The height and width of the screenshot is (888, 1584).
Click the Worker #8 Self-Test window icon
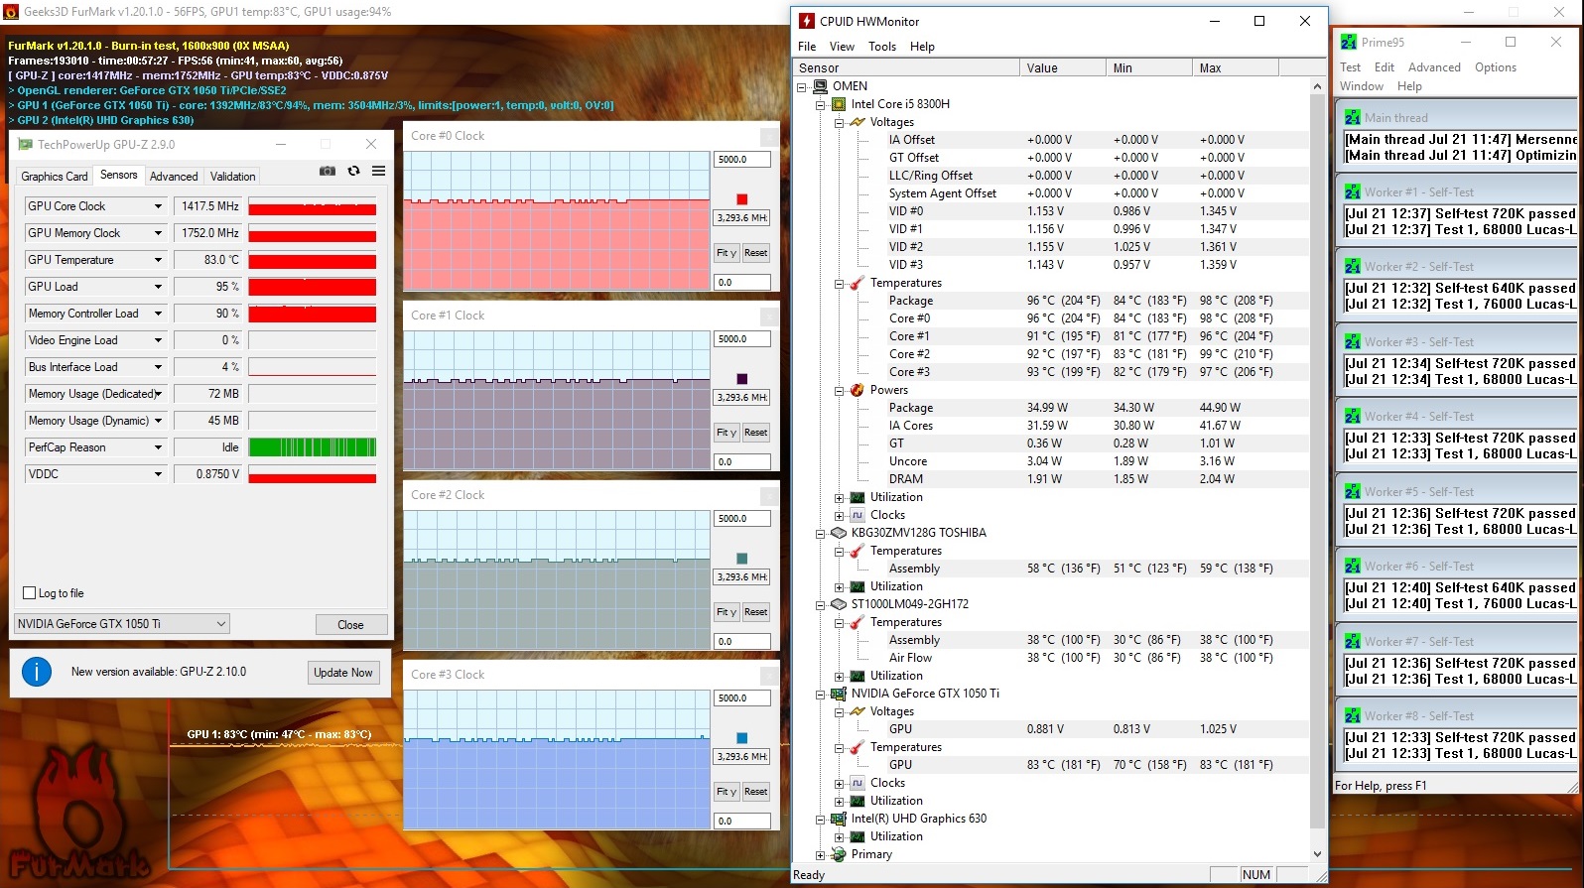pos(1353,715)
